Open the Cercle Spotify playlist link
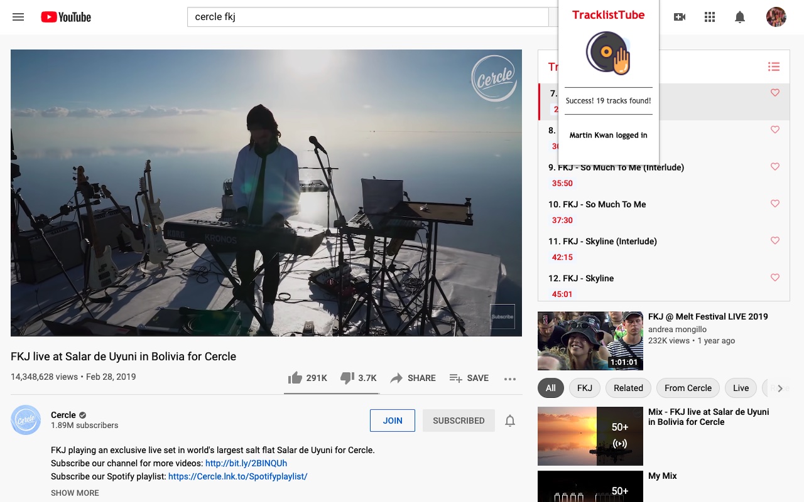 (238, 476)
